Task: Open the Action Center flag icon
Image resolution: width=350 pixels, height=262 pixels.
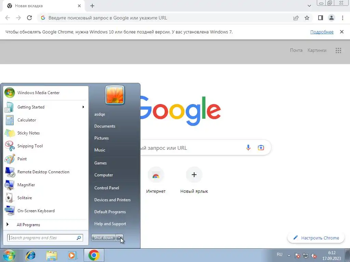Action: coord(297,256)
